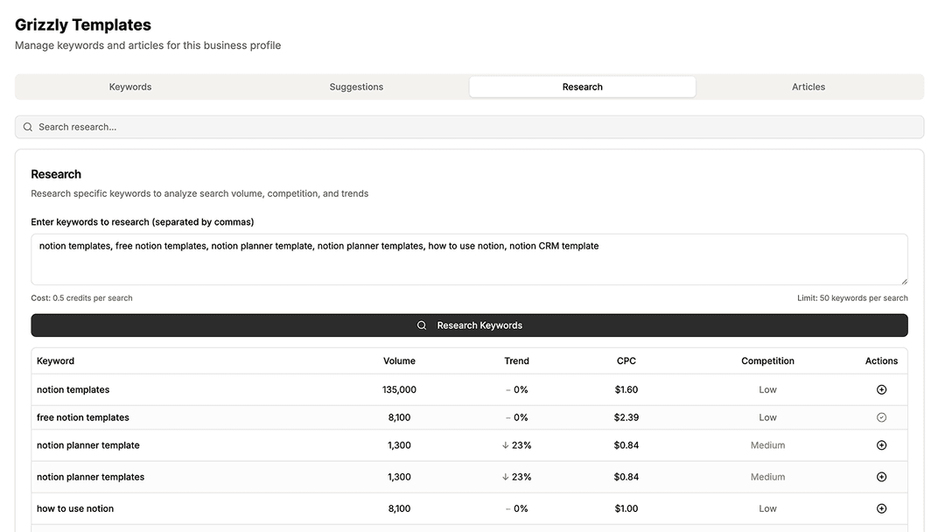Click the $1.60 CPC value
This screenshot has height=532, width=945.
click(626, 389)
